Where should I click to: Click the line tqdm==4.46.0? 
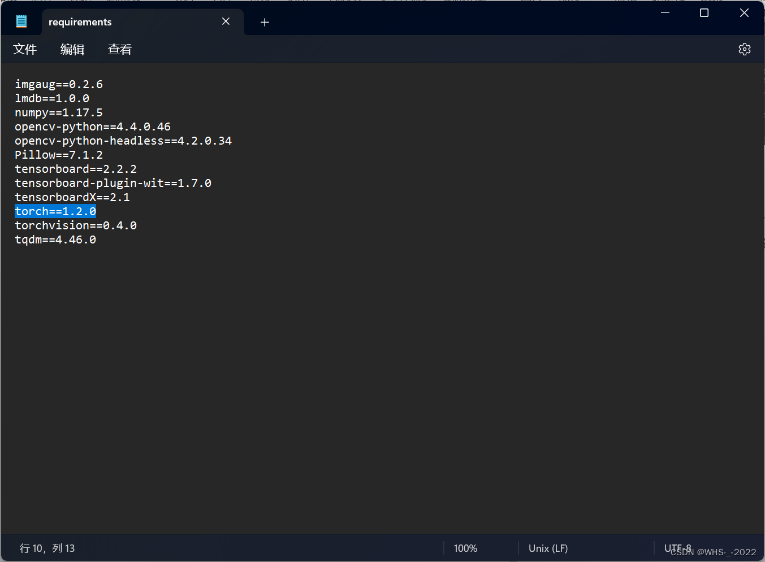pyautogui.click(x=55, y=239)
